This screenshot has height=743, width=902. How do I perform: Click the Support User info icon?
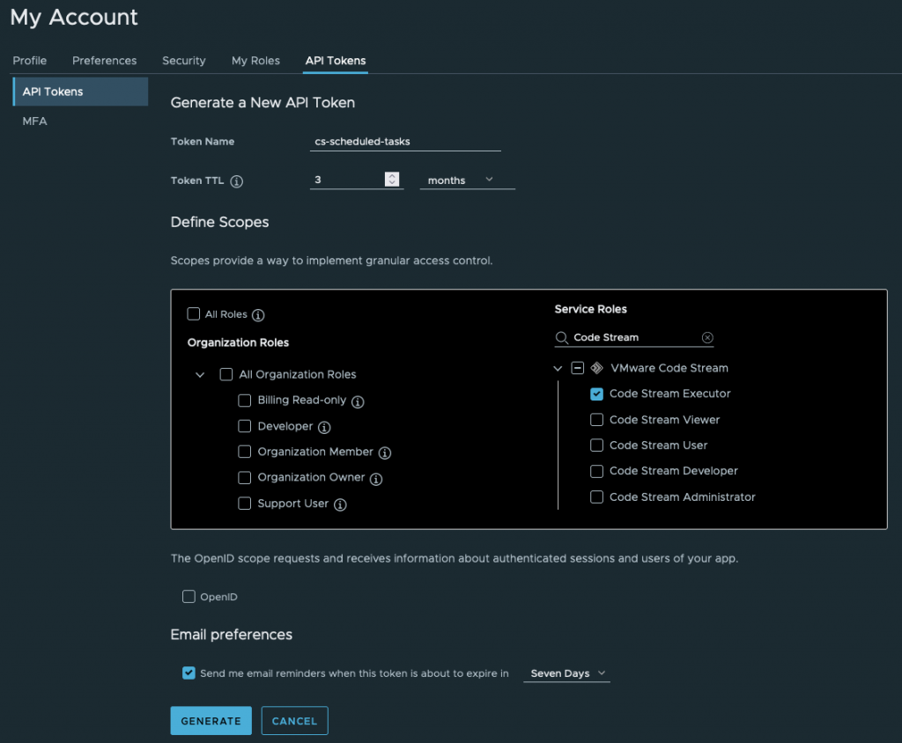[x=340, y=504]
